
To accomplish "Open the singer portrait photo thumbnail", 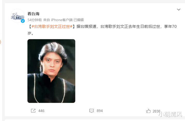I will pyautogui.click(x=51, y=71).
